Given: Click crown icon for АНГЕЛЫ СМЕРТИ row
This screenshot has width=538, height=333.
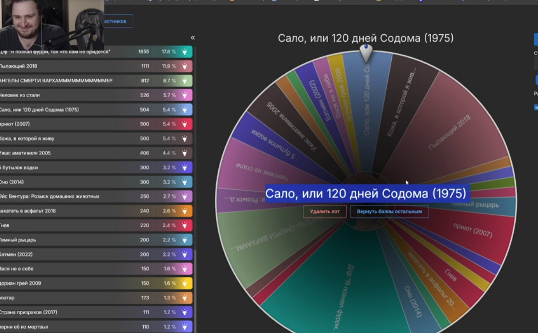Looking at the screenshot, I should [185, 81].
